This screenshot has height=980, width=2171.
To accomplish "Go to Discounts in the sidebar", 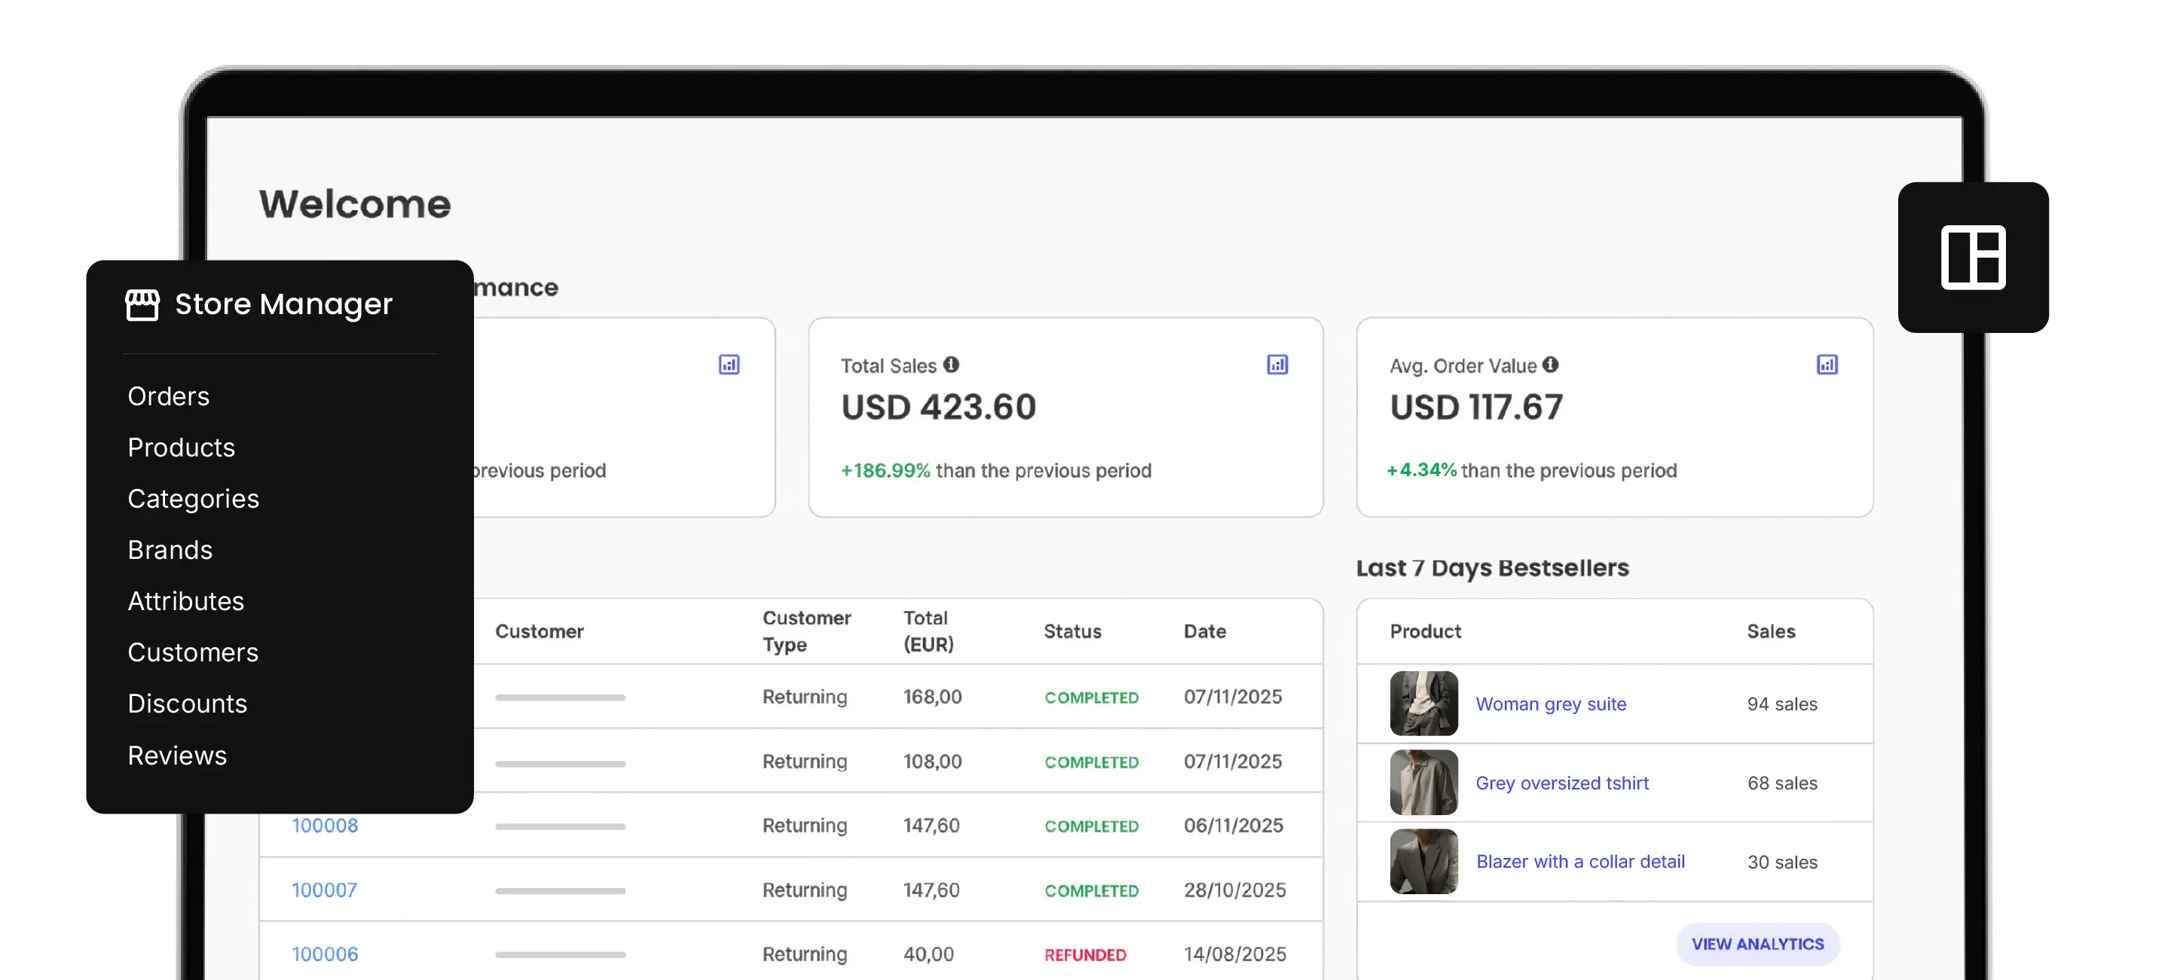I will [187, 704].
